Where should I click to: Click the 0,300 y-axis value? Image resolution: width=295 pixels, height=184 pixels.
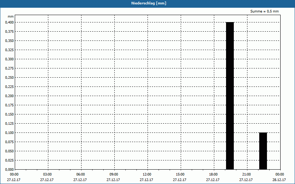[x=10, y=59]
